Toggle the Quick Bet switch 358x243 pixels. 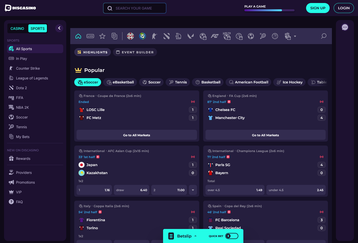tap(232, 236)
